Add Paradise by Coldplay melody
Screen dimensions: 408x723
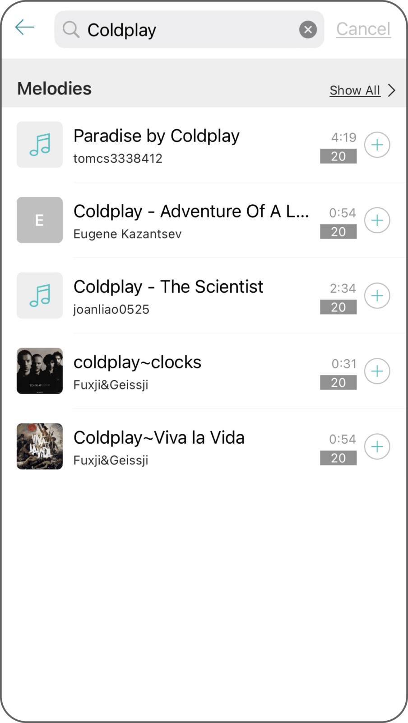point(377,145)
